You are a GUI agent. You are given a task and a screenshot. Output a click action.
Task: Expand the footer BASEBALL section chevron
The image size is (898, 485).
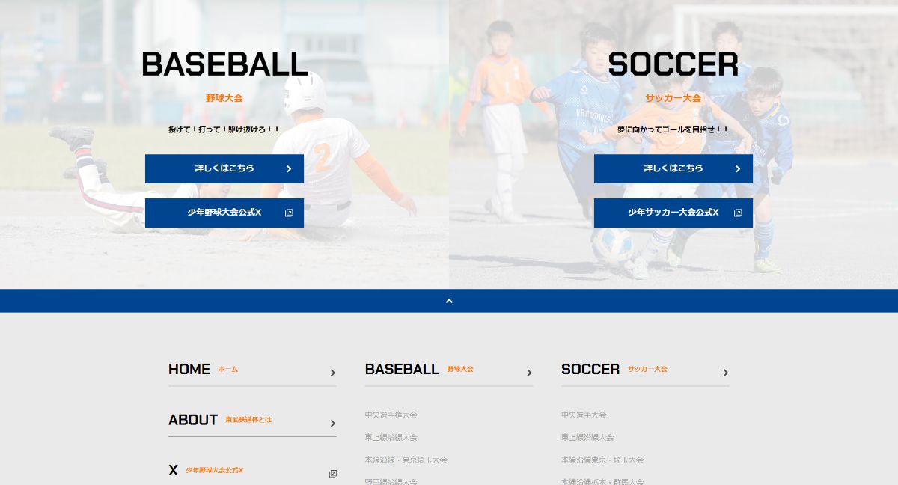coord(529,373)
